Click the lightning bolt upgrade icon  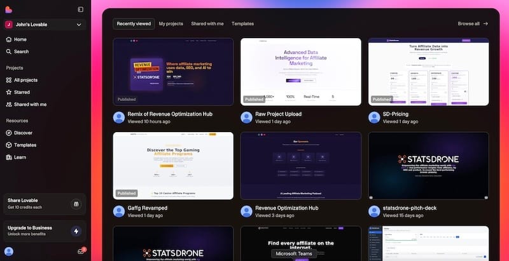click(x=76, y=231)
